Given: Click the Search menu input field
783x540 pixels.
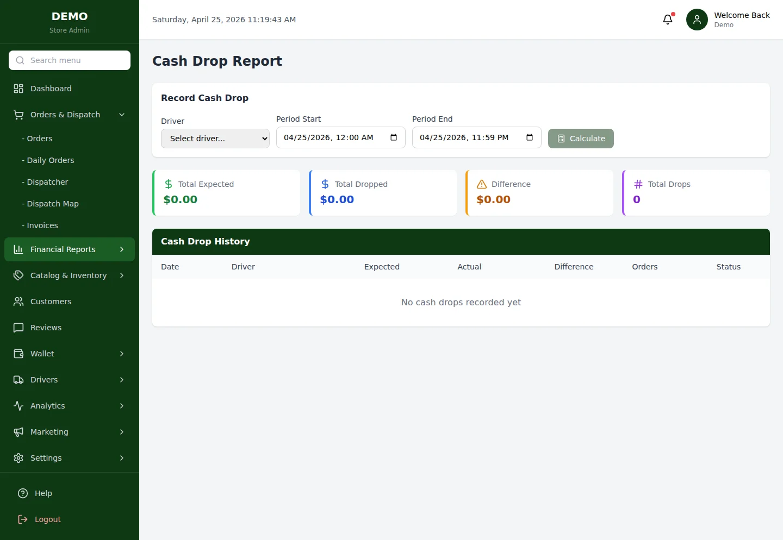Looking at the screenshot, I should click(69, 60).
